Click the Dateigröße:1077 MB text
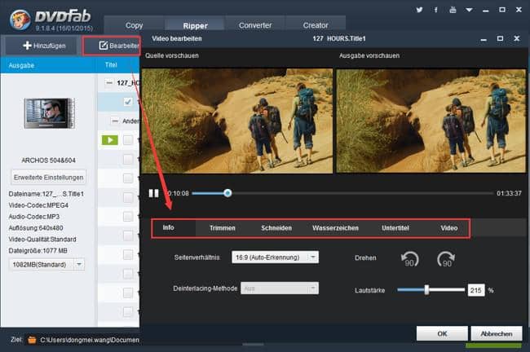The height and width of the screenshot is (352, 530). pos(38,251)
